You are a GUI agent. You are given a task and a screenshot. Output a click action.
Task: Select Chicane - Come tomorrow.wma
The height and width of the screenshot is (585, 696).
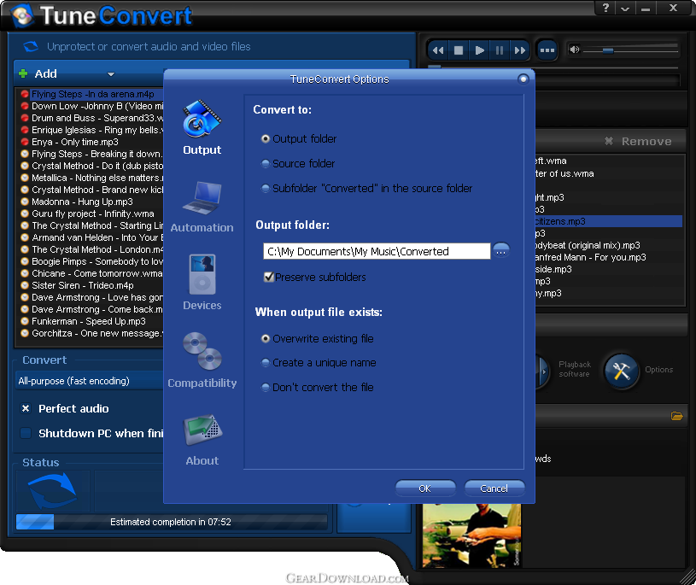[x=97, y=273]
